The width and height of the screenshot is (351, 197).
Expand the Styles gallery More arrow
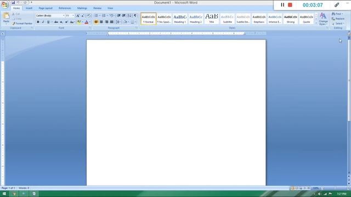coord(316,23)
